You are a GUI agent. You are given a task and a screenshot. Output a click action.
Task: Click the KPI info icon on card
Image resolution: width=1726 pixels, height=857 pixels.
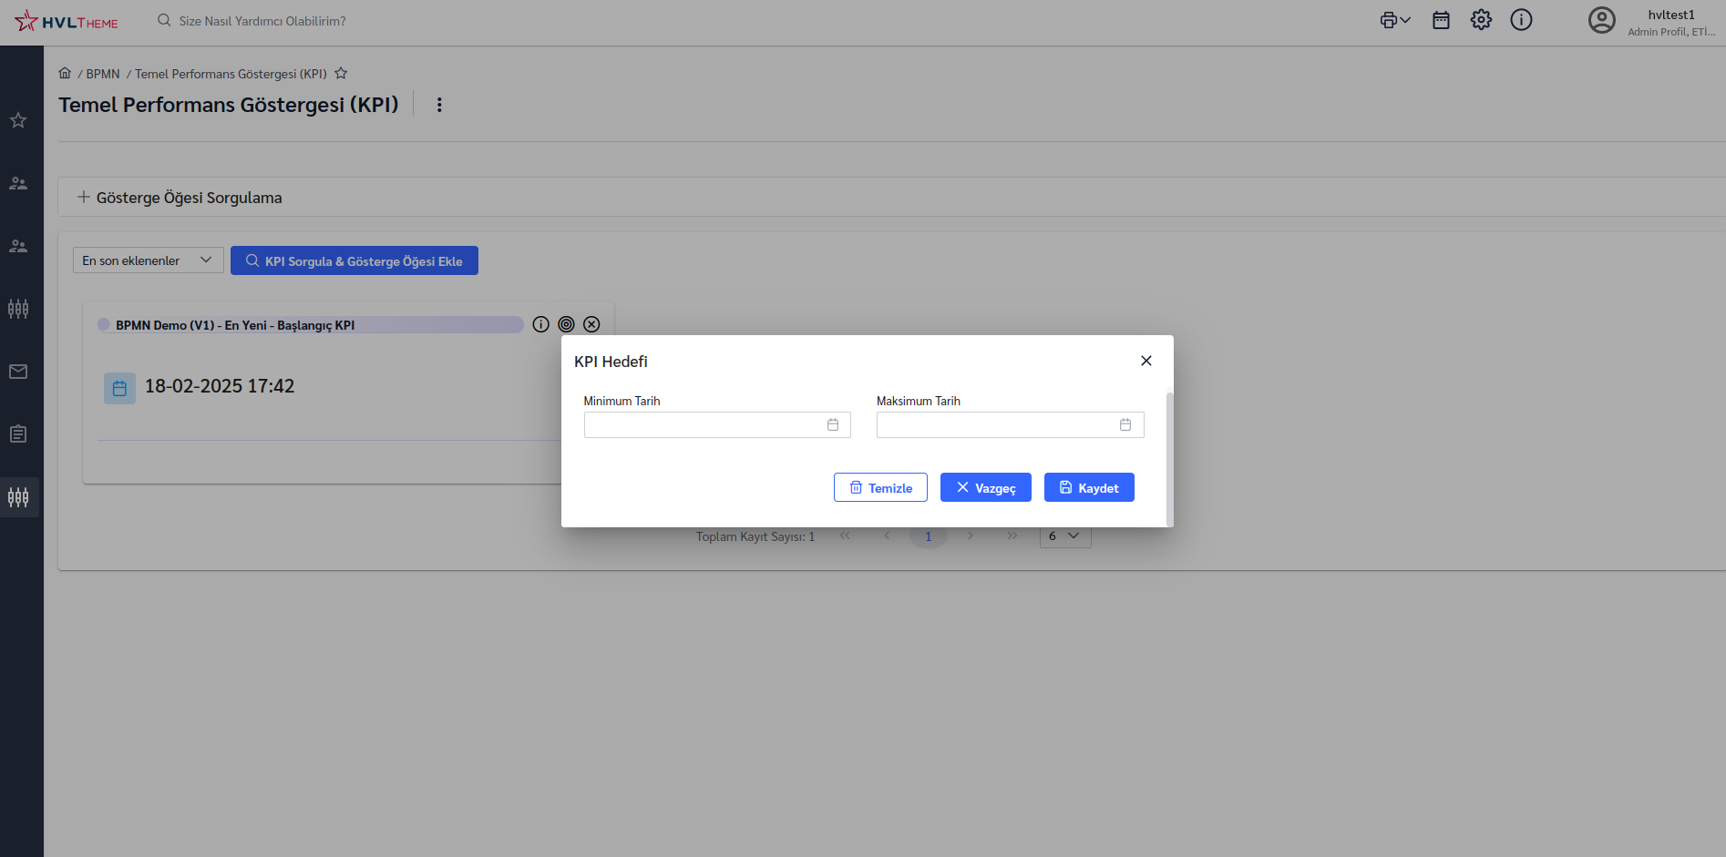(540, 324)
